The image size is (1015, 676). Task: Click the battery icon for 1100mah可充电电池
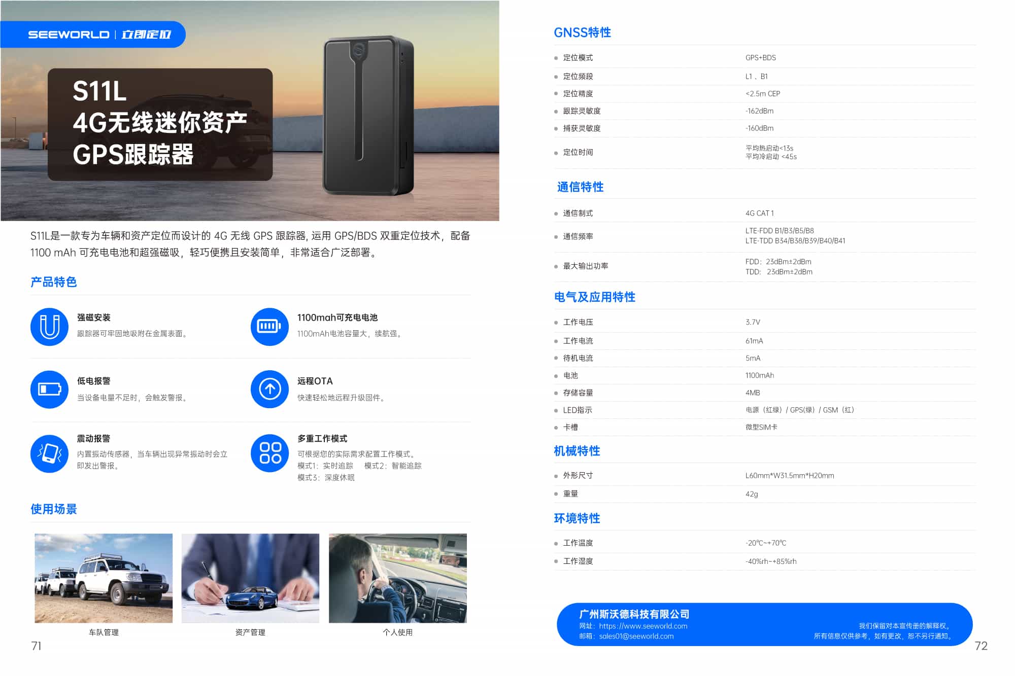(269, 327)
